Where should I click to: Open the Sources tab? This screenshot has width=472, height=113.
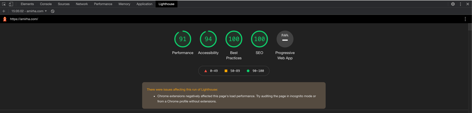click(64, 4)
